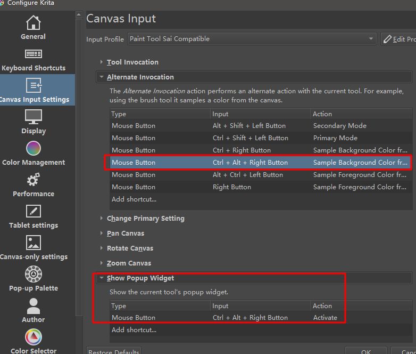Open Author settings icon
This screenshot has height=354, width=416.
point(33,305)
